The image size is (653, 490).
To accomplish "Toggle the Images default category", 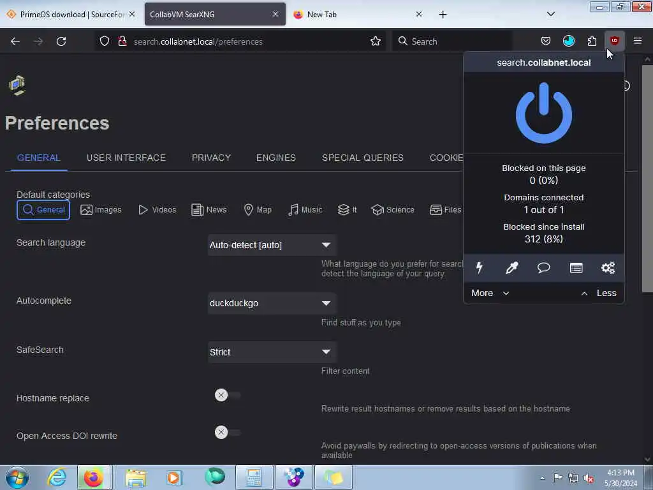I will tap(101, 209).
